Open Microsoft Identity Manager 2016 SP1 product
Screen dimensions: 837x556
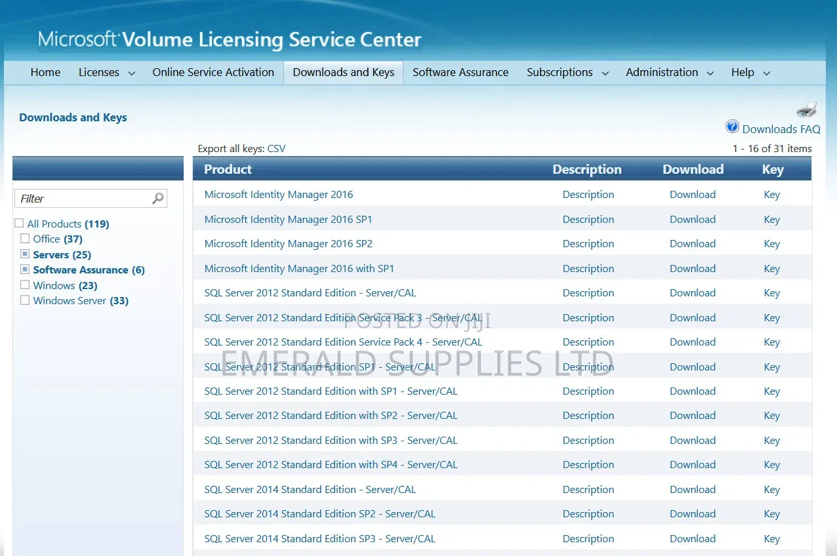(289, 219)
